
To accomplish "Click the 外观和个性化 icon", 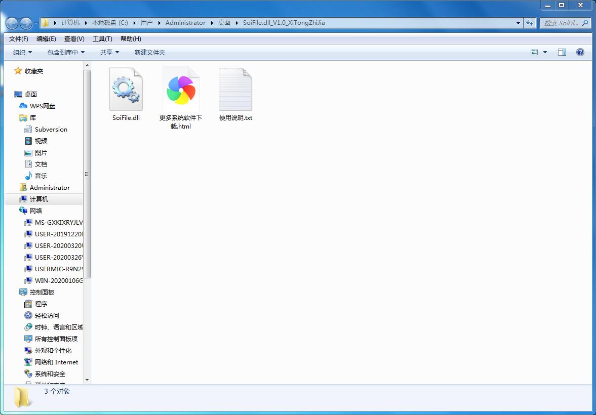I will [x=28, y=350].
